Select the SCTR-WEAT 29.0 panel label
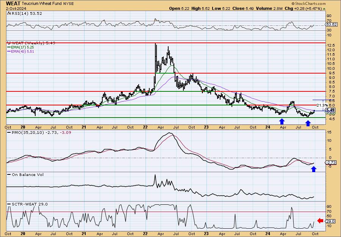 click(29, 204)
